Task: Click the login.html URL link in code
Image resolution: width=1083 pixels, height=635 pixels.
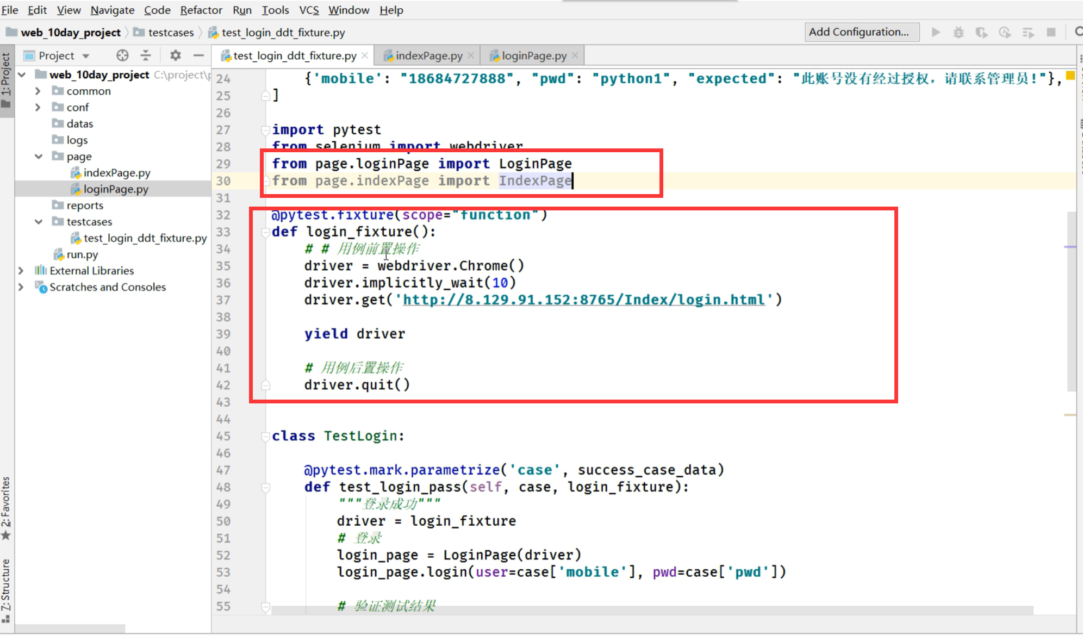Action: tap(583, 300)
